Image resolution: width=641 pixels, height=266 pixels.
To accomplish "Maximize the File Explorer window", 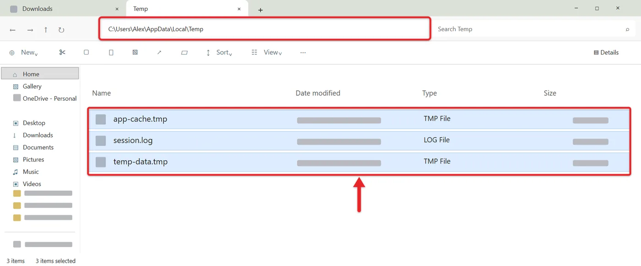I will point(597,8).
